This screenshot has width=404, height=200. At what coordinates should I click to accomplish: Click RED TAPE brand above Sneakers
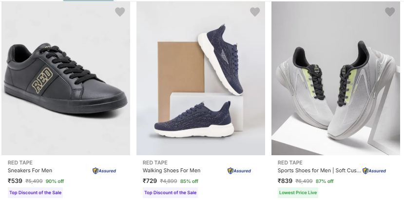[x=20, y=163]
